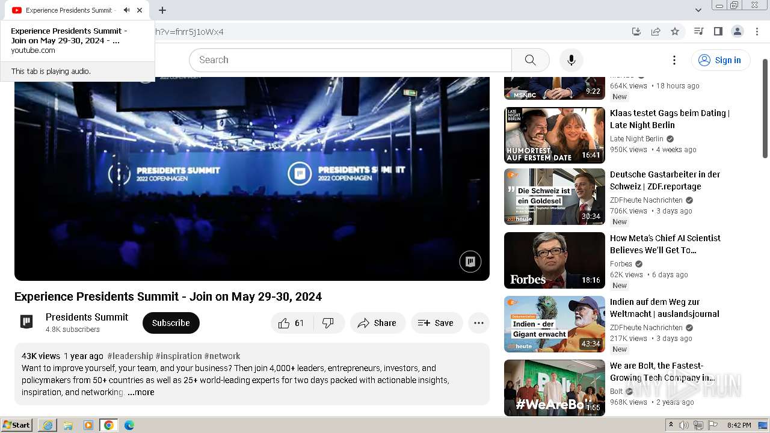The height and width of the screenshot is (433, 770).
Task: Open media player from taskbar
Action: [88, 425]
